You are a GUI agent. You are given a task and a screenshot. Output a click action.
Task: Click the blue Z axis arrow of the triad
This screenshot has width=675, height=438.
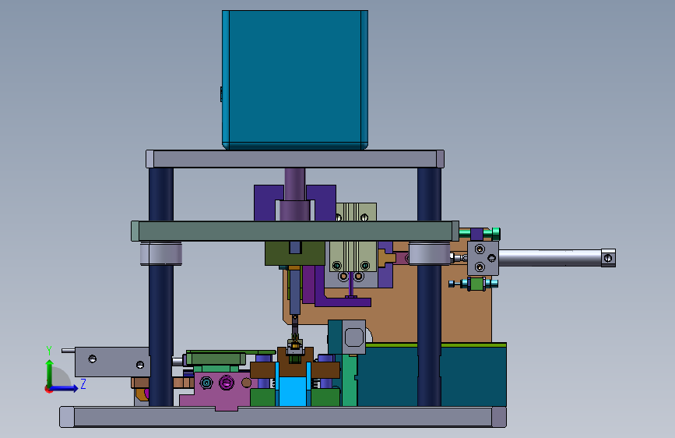point(65,388)
